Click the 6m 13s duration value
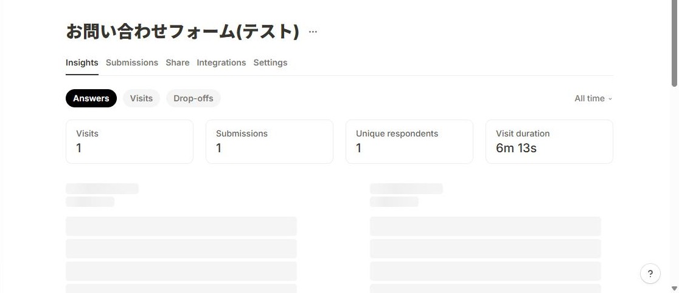The image size is (679, 293). click(x=516, y=149)
